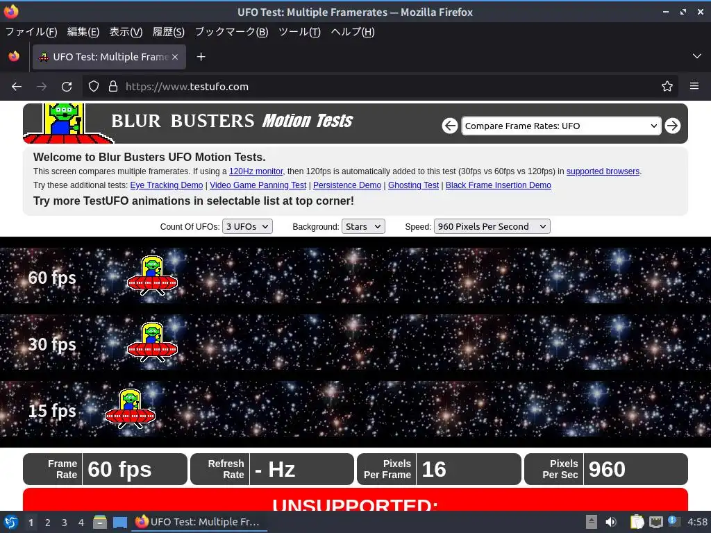Screen dimensions: 711x533
Task: Open the Ghosting Test link
Action: (414, 185)
